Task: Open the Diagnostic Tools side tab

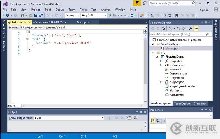Action: tap(216, 30)
